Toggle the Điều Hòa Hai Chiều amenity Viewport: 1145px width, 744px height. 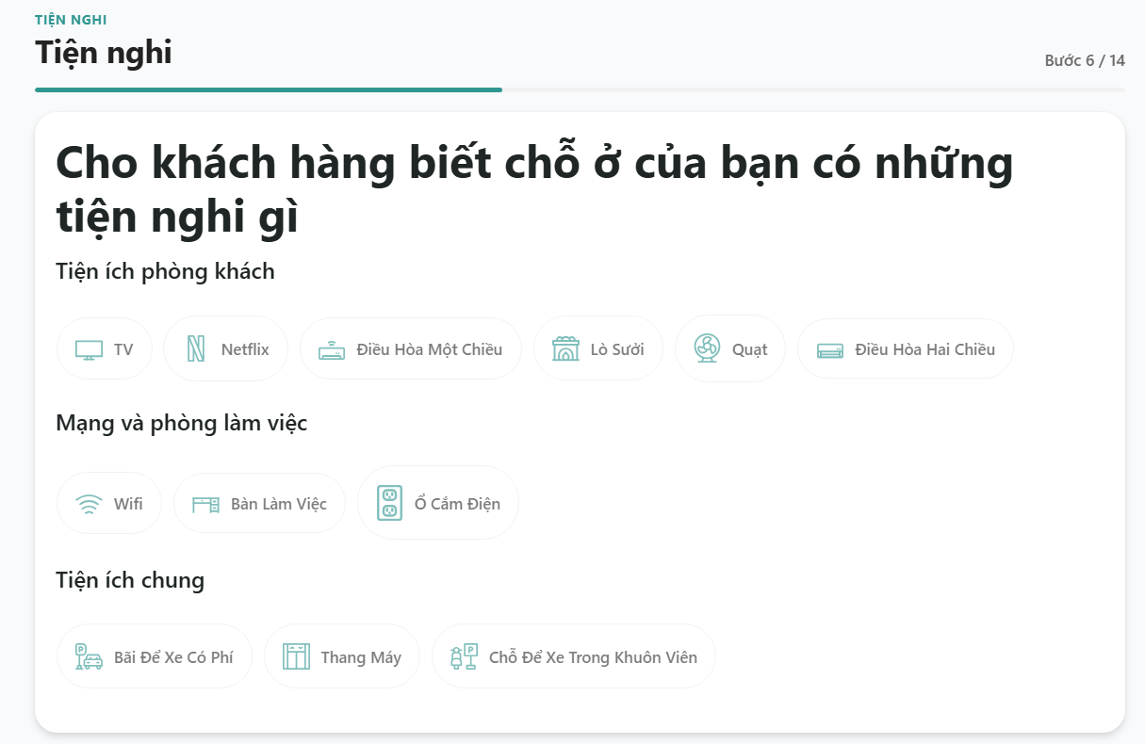point(906,349)
